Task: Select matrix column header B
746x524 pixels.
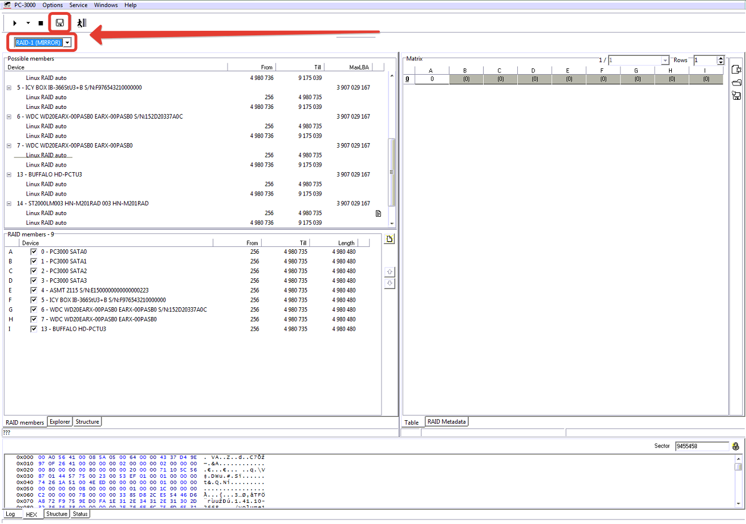Action: (x=465, y=71)
